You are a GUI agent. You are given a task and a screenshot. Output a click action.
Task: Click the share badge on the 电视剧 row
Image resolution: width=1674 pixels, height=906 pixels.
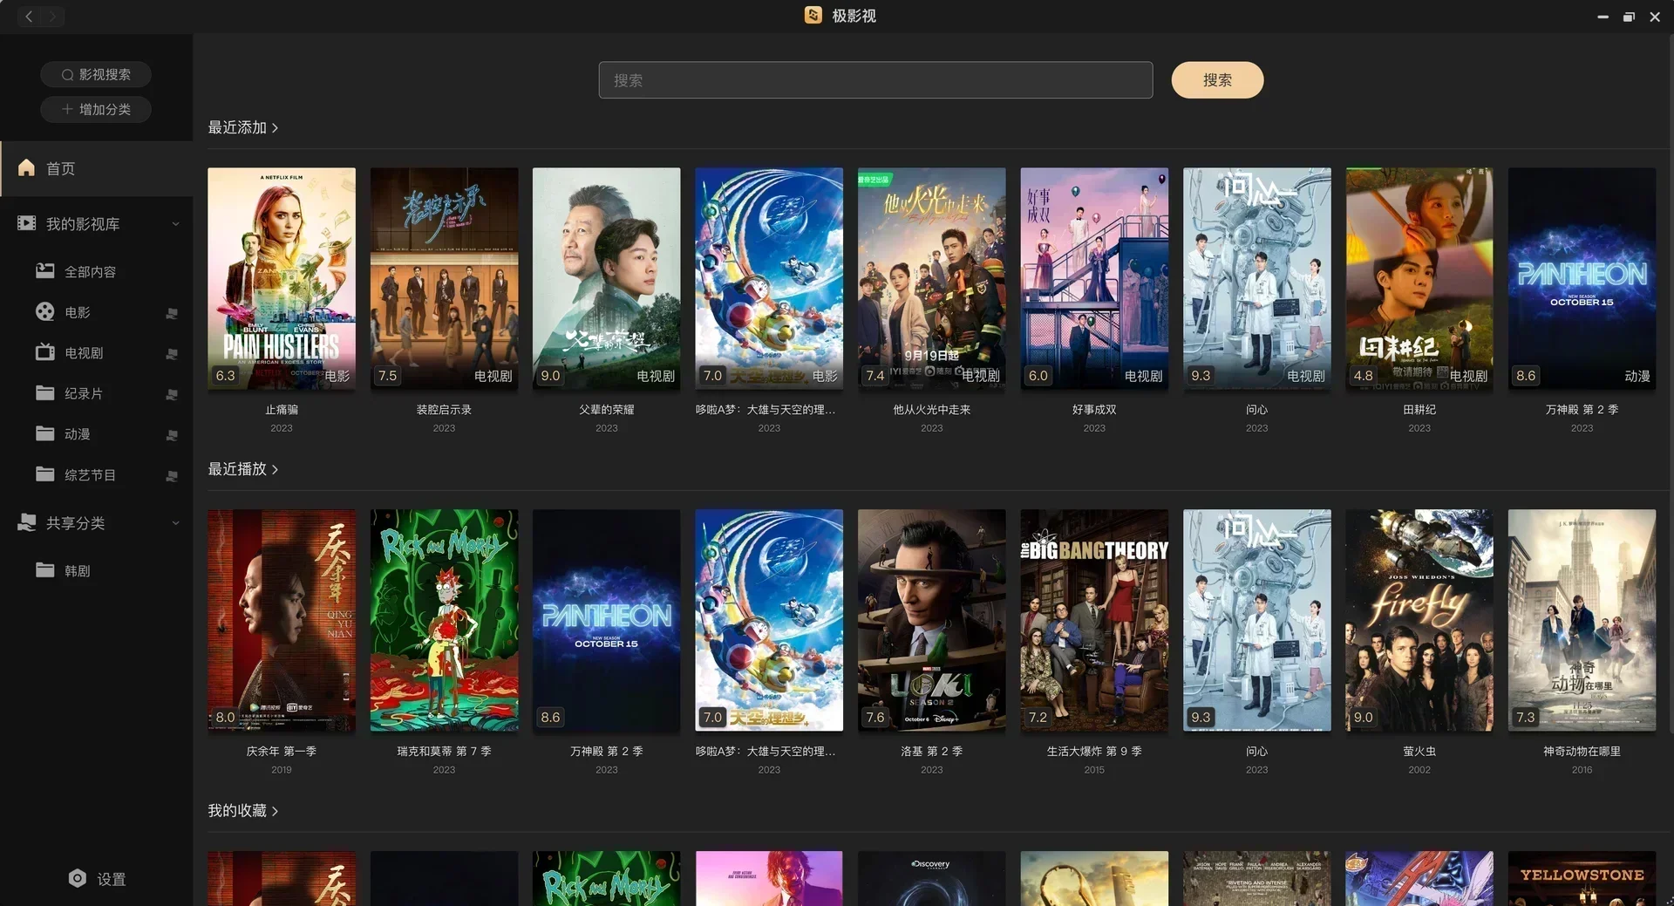click(x=172, y=354)
